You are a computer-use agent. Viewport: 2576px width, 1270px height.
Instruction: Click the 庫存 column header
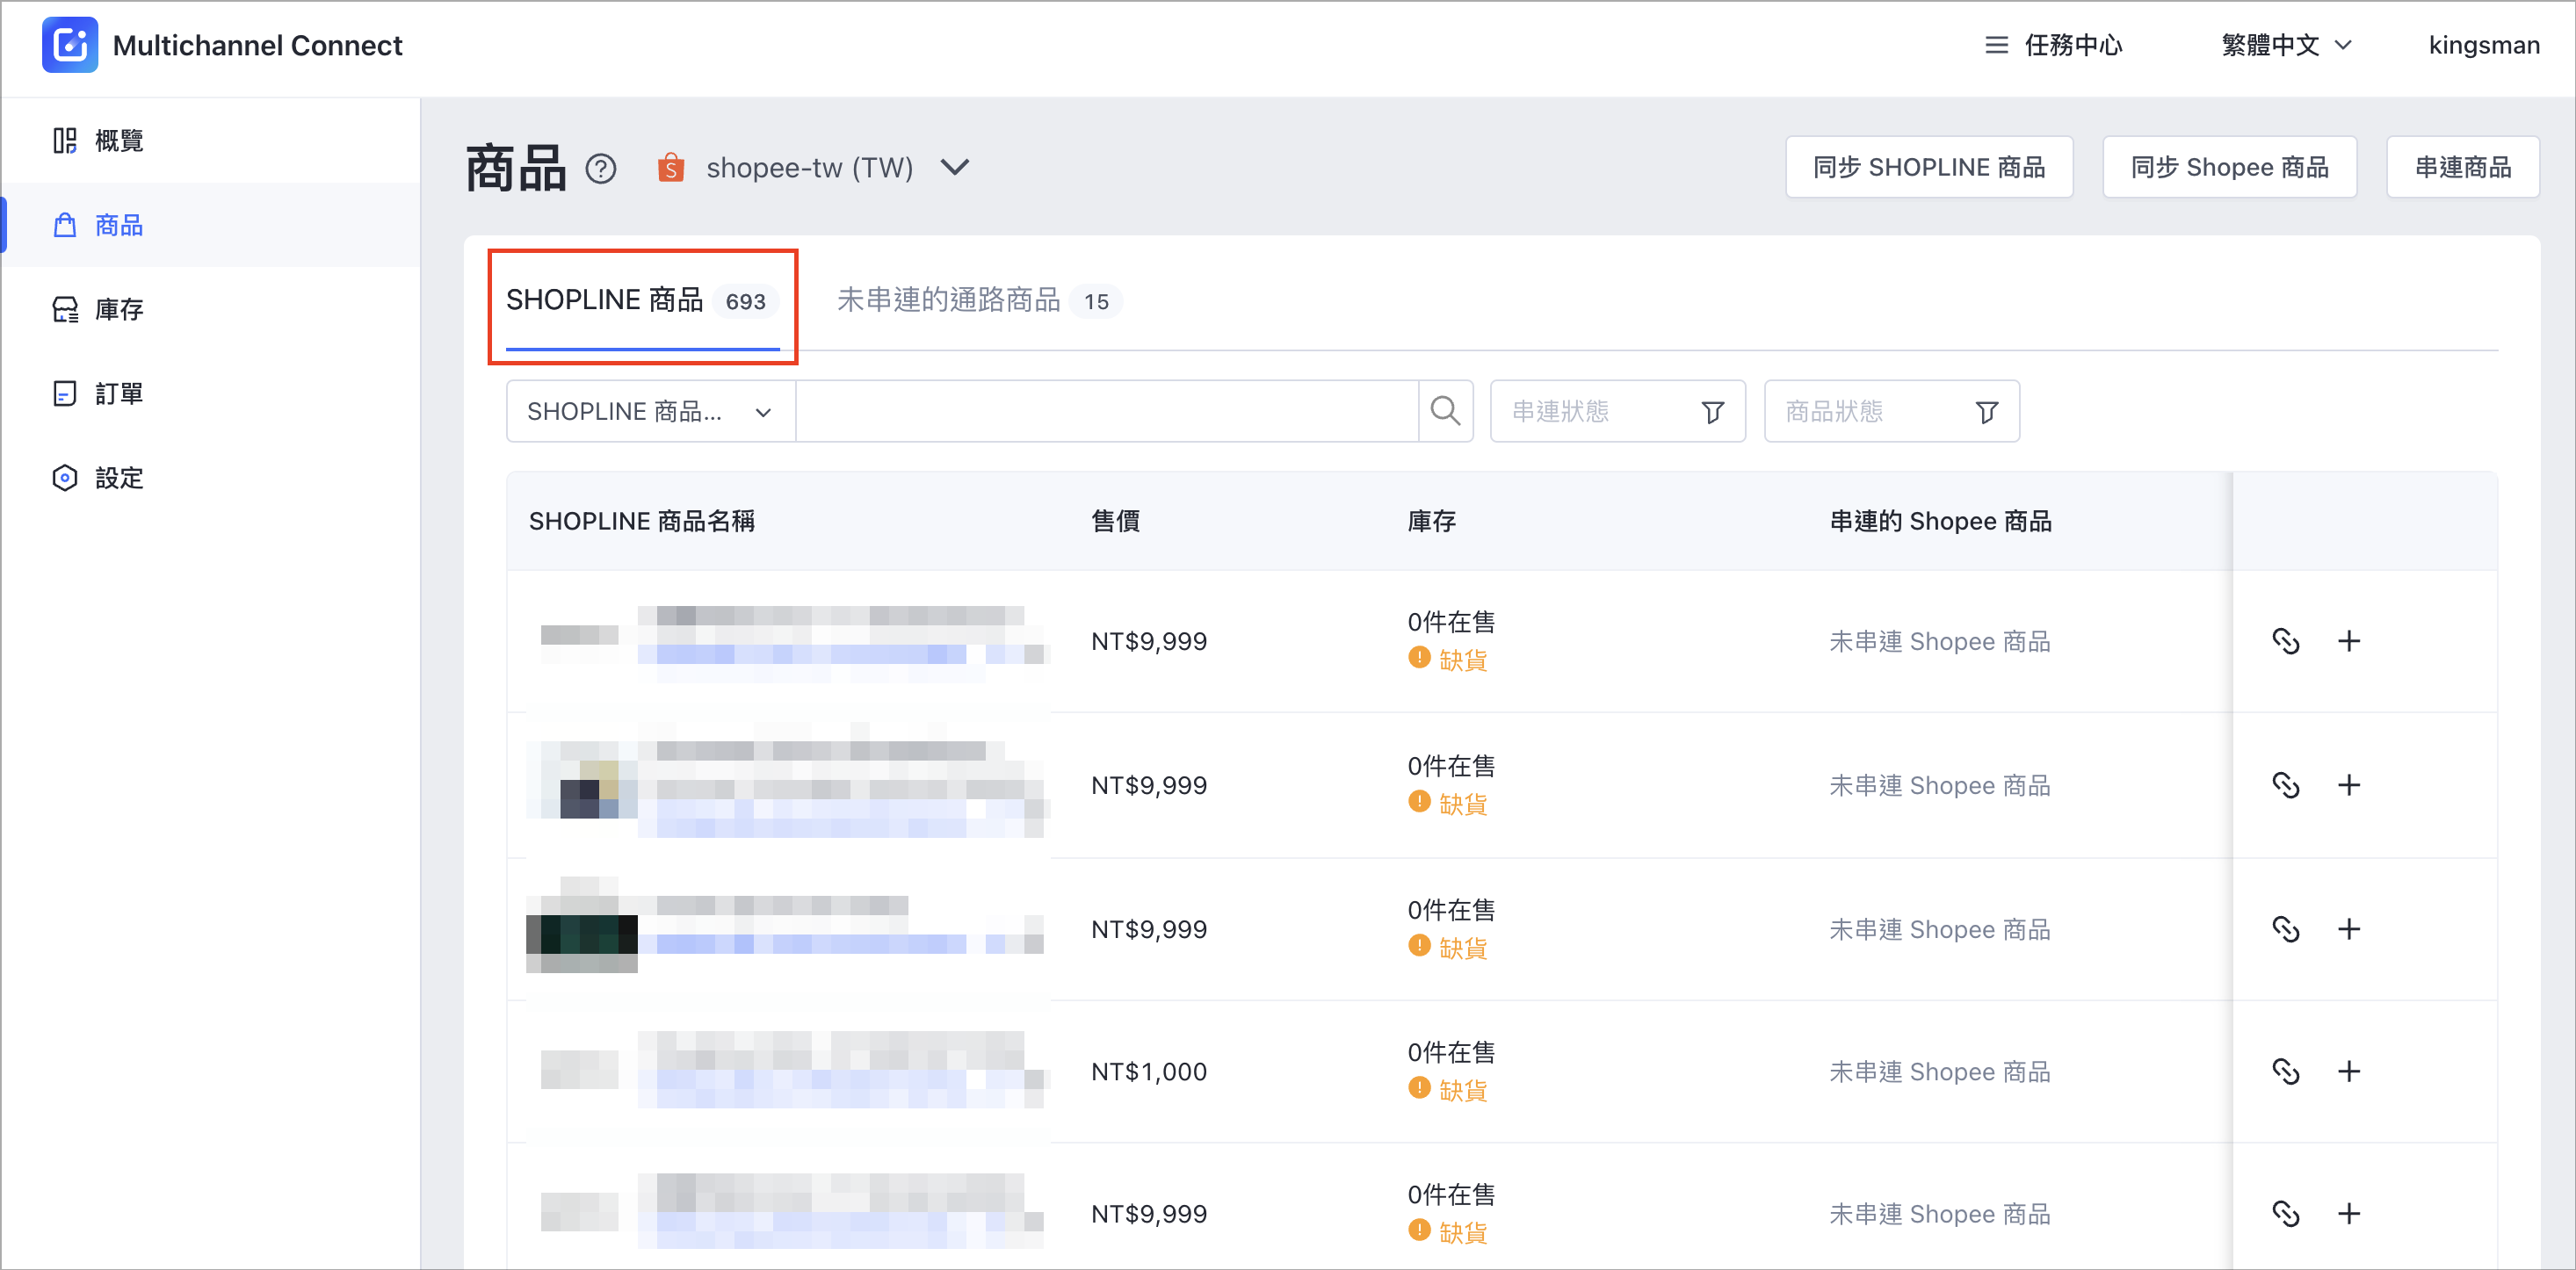1431,521
